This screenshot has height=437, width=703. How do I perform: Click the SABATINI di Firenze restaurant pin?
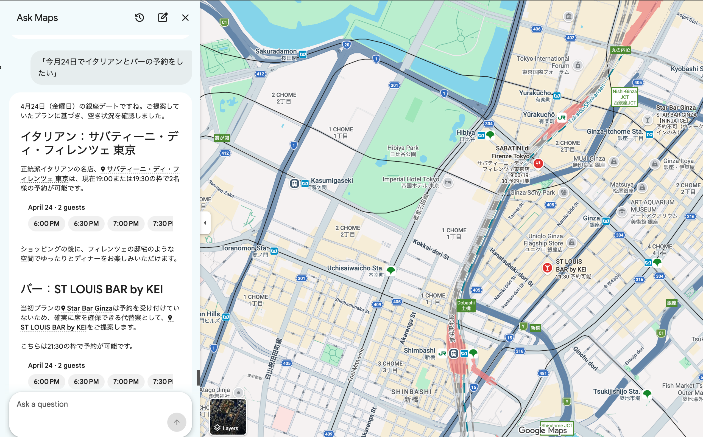538,164
